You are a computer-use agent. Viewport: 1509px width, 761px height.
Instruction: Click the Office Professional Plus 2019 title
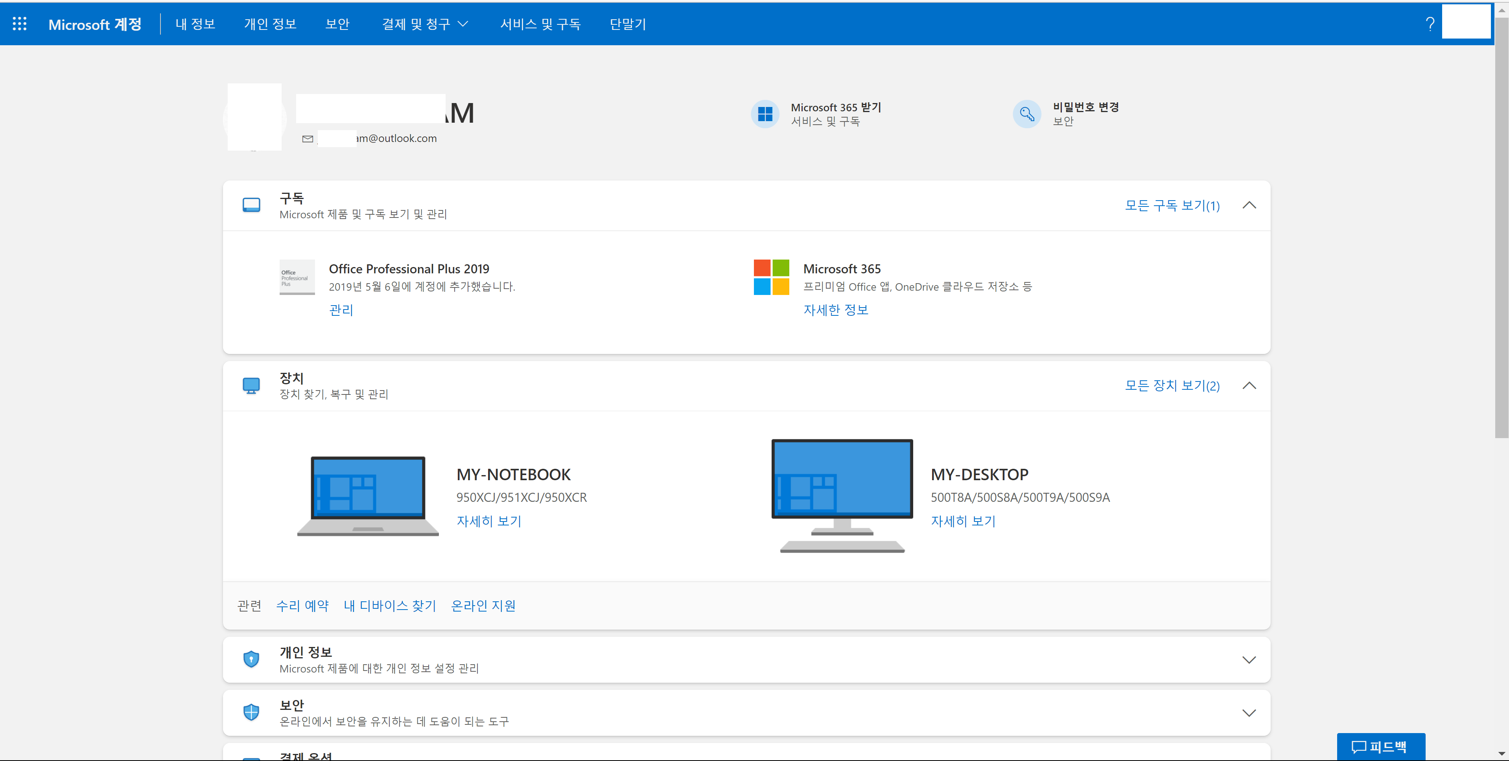pyautogui.click(x=409, y=269)
